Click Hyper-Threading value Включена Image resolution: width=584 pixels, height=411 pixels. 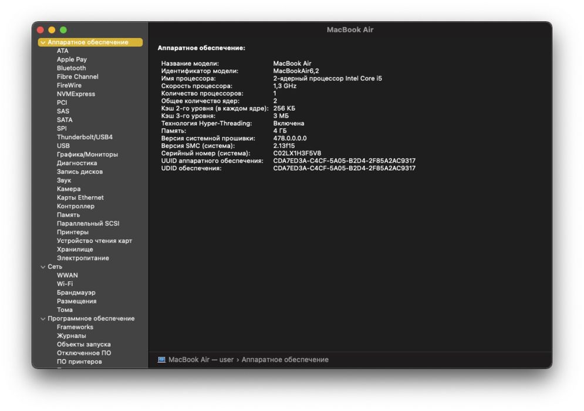289,123
